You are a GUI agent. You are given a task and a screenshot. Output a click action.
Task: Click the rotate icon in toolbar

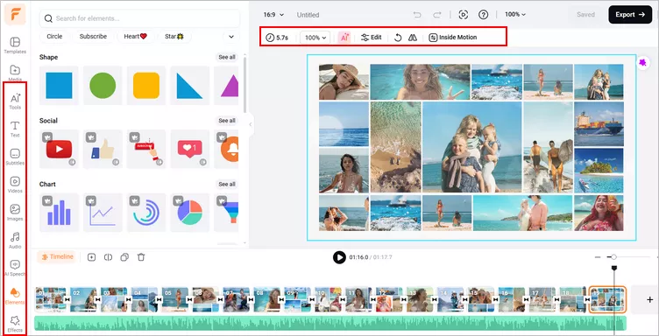(x=398, y=38)
